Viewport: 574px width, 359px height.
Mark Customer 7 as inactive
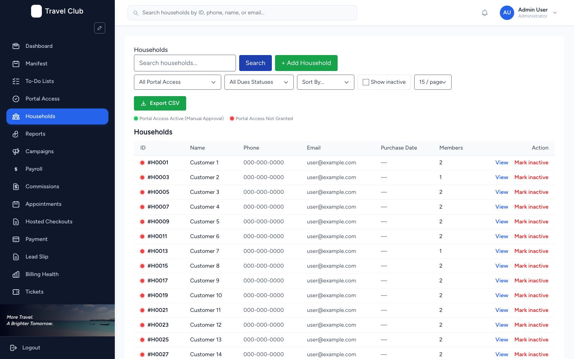[x=531, y=251]
